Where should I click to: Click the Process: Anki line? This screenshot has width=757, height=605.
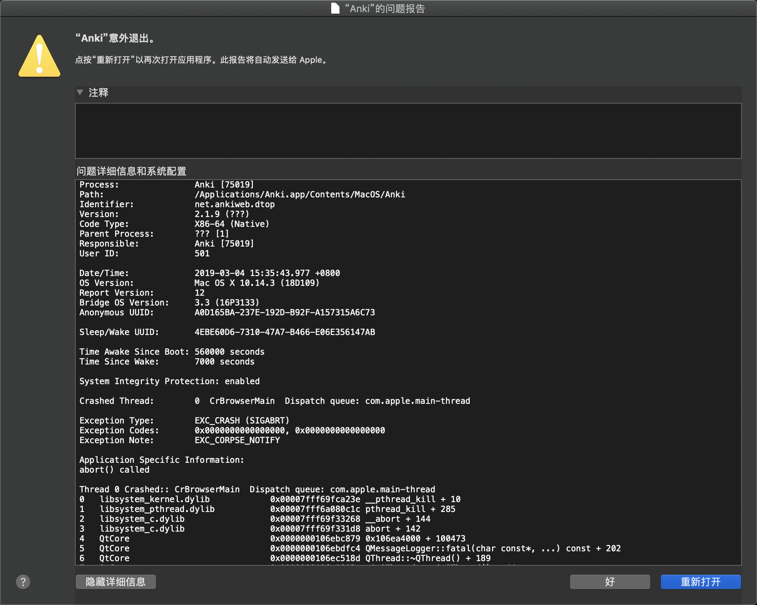[x=167, y=185]
